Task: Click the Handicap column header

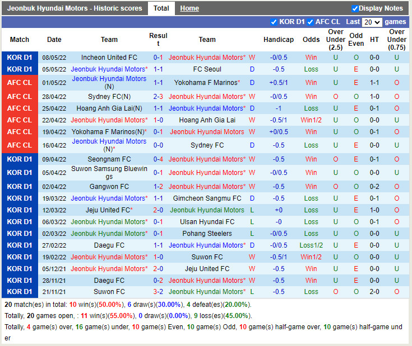Action: point(279,40)
